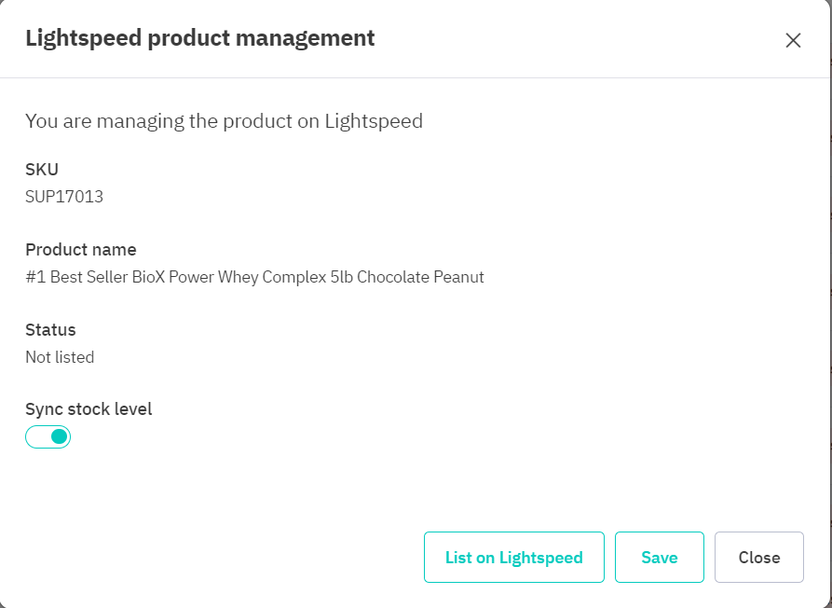The image size is (832, 608).
Task: Disable the Sync stock level toggle
Action: (x=48, y=436)
